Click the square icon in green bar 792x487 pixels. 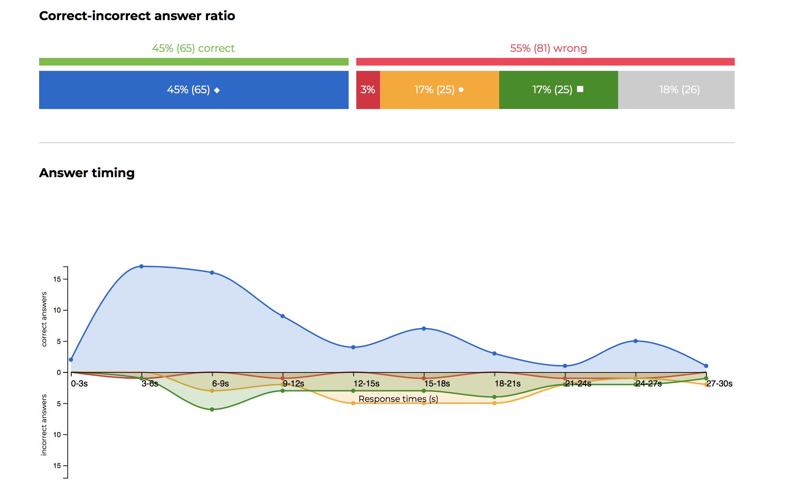[580, 89]
